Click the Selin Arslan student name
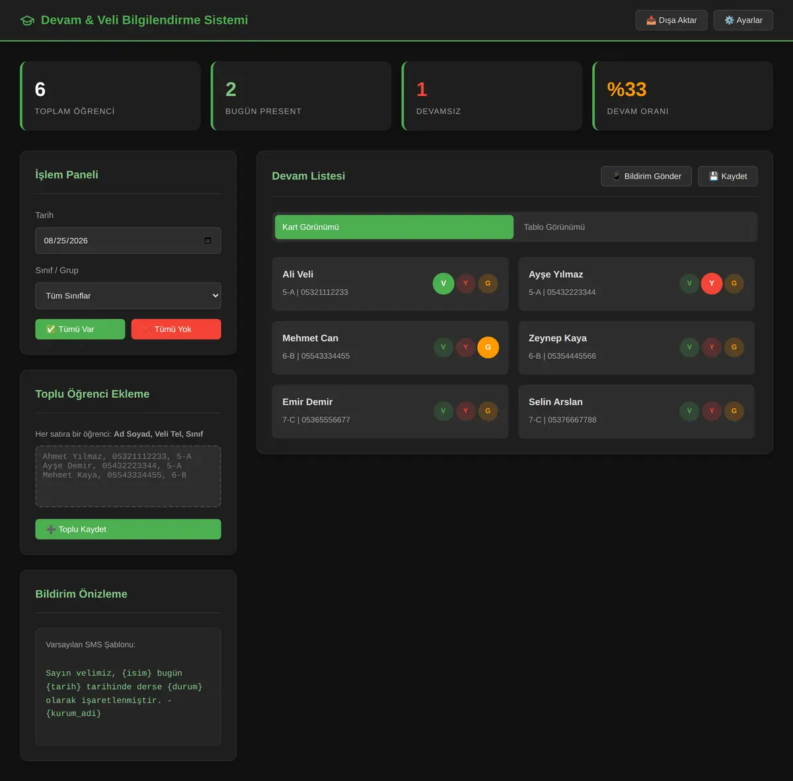 556,402
